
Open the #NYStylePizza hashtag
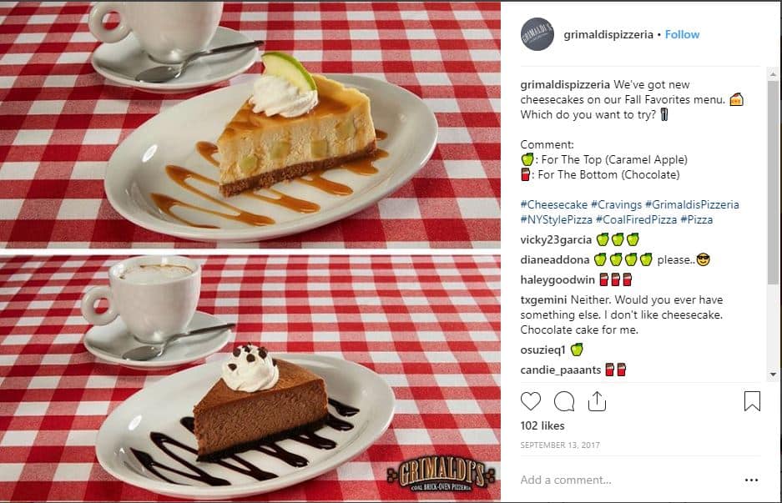point(556,219)
